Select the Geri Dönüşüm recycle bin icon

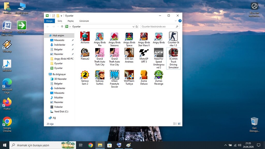(254, 124)
